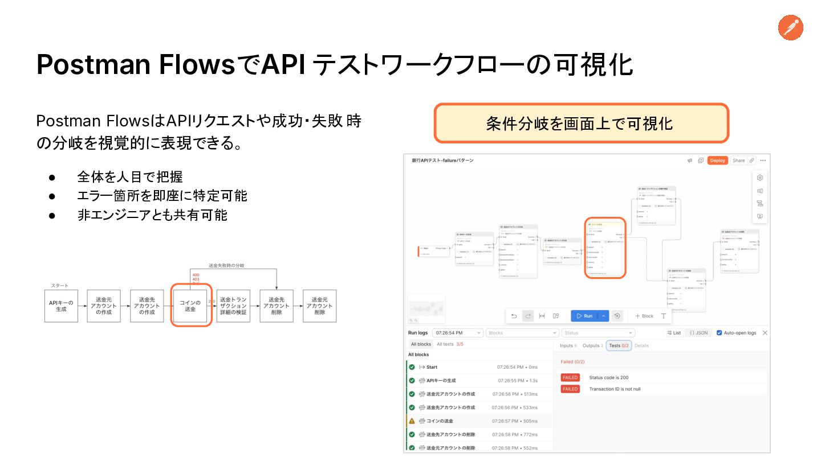
Task: Open flow settings gear in right sidebar
Action: click(x=759, y=178)
